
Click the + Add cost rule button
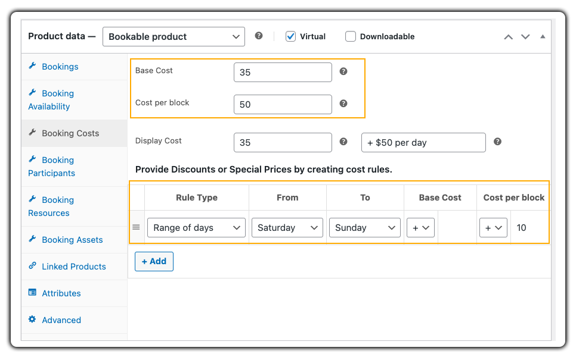(154, 261)
